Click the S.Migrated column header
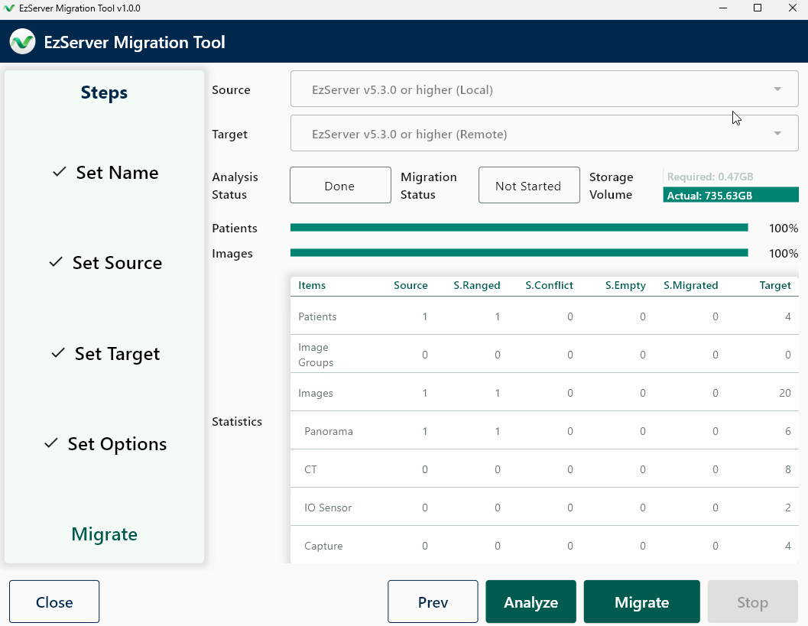 (690, 285)
